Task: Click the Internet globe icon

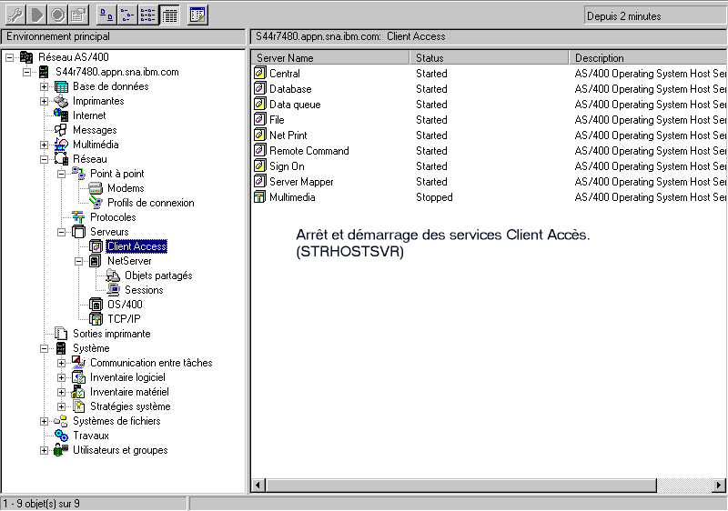Action: click(61, 115)
